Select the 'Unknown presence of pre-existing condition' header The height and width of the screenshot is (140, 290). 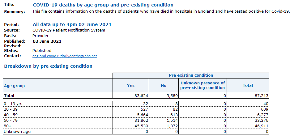pyautogui.click(x=203, y=85)
